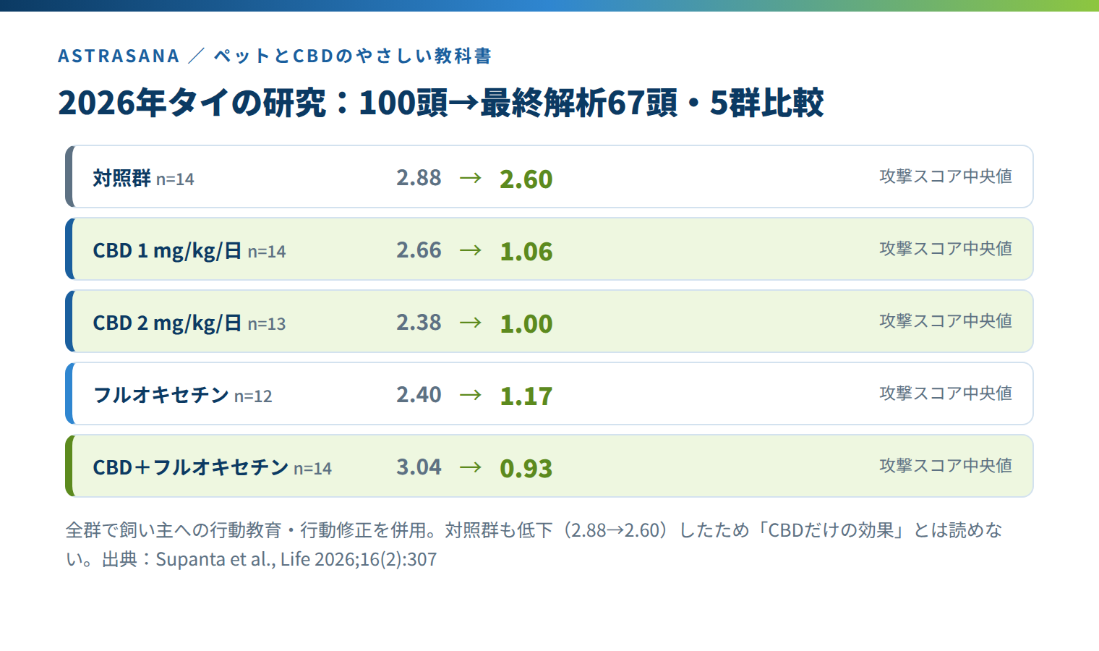The height and width of the screenshot is (651, 1099).
Task: Click the sample size "n=12"
Action: [x=253, y=396]
